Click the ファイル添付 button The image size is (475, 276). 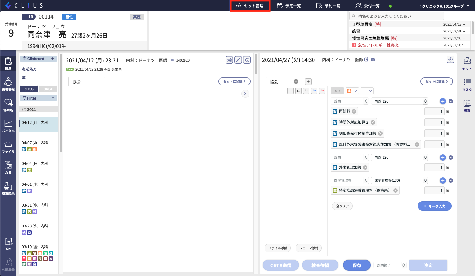tap(278, 248)
